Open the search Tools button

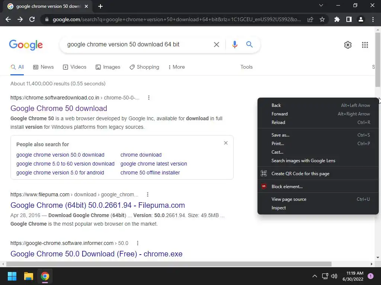pyautogui.click(x=246, y=67)
